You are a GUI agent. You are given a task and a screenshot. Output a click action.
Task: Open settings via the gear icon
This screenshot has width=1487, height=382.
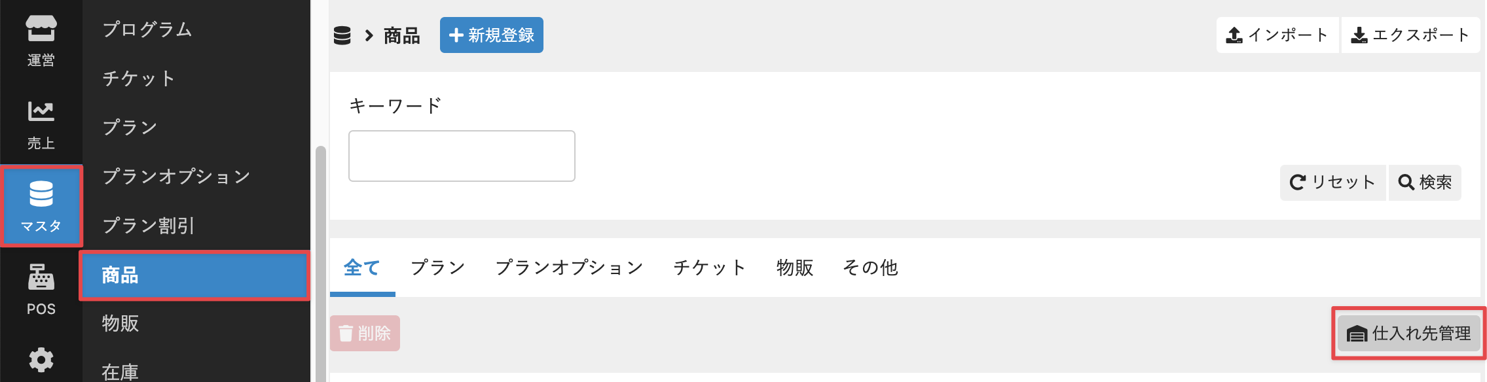coord(41,360)
